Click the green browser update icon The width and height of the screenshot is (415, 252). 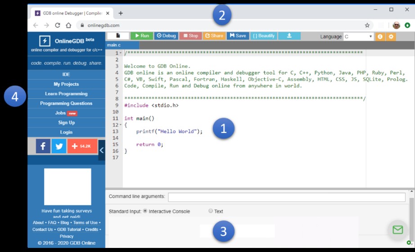[x=407, y=25]
